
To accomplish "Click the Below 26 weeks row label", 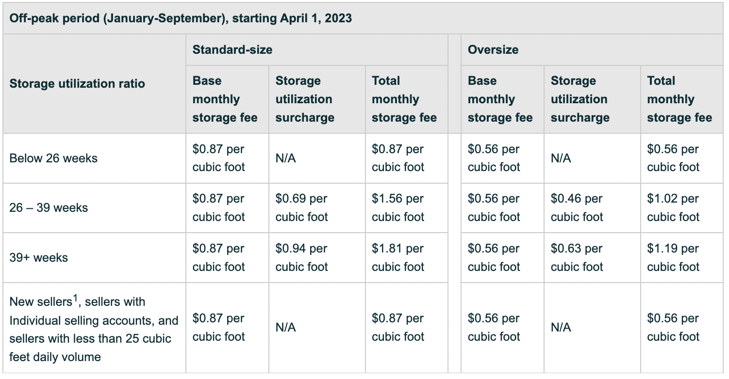I will 53,158.
